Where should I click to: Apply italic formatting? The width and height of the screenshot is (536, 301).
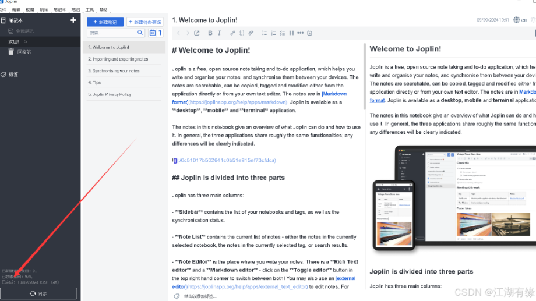click(220, 33)
